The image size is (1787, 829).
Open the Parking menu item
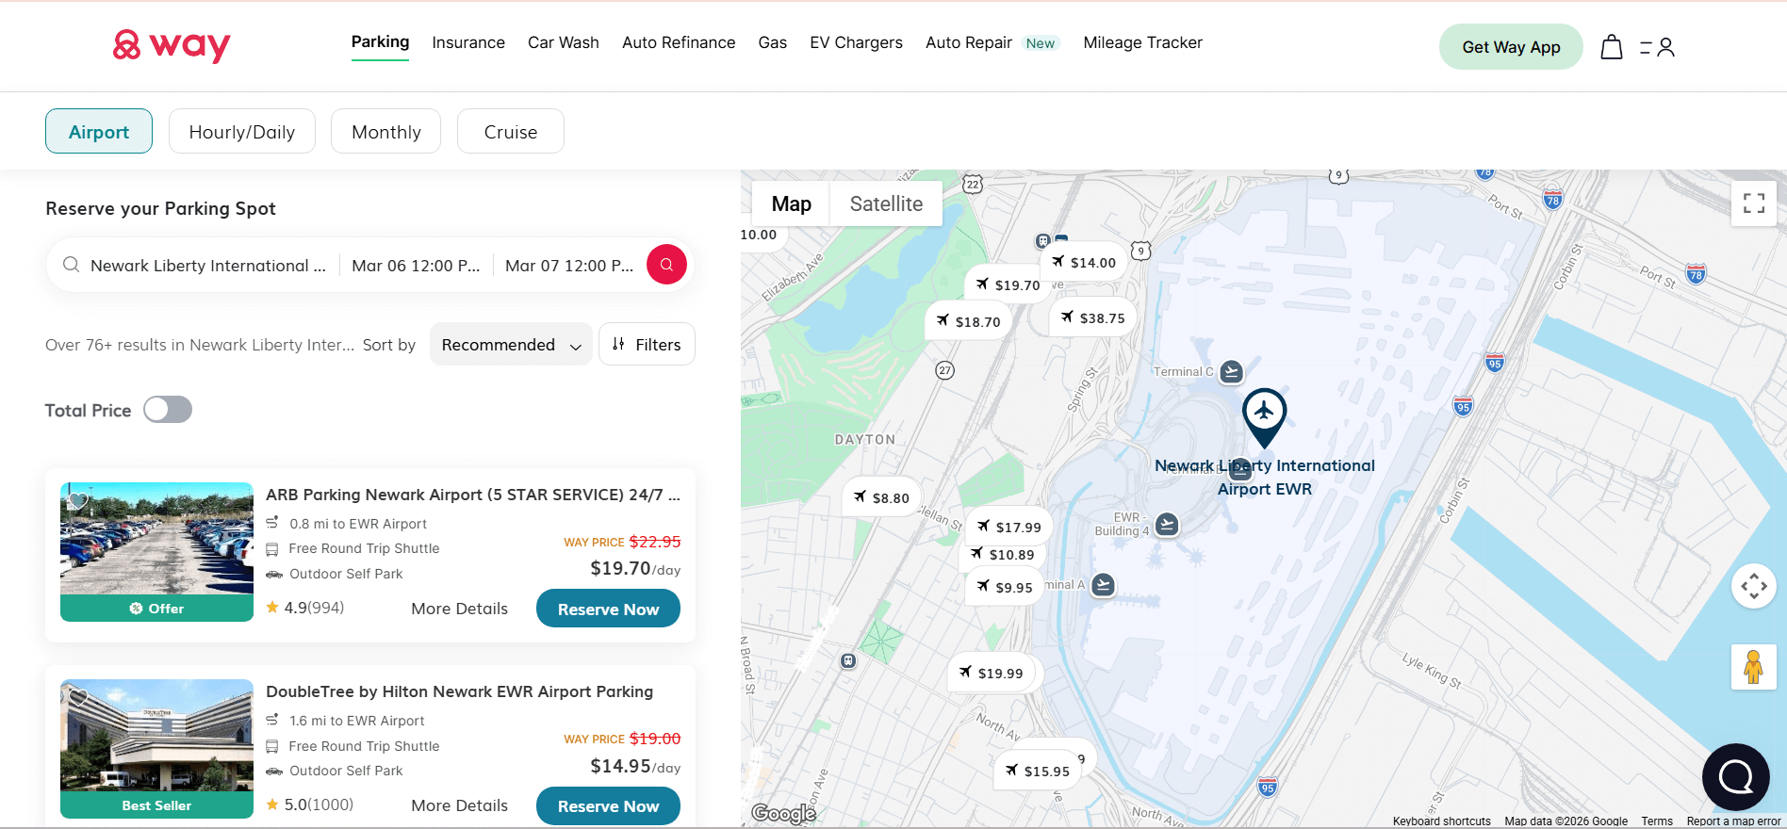pyautogui.click(x=380, y=42)
